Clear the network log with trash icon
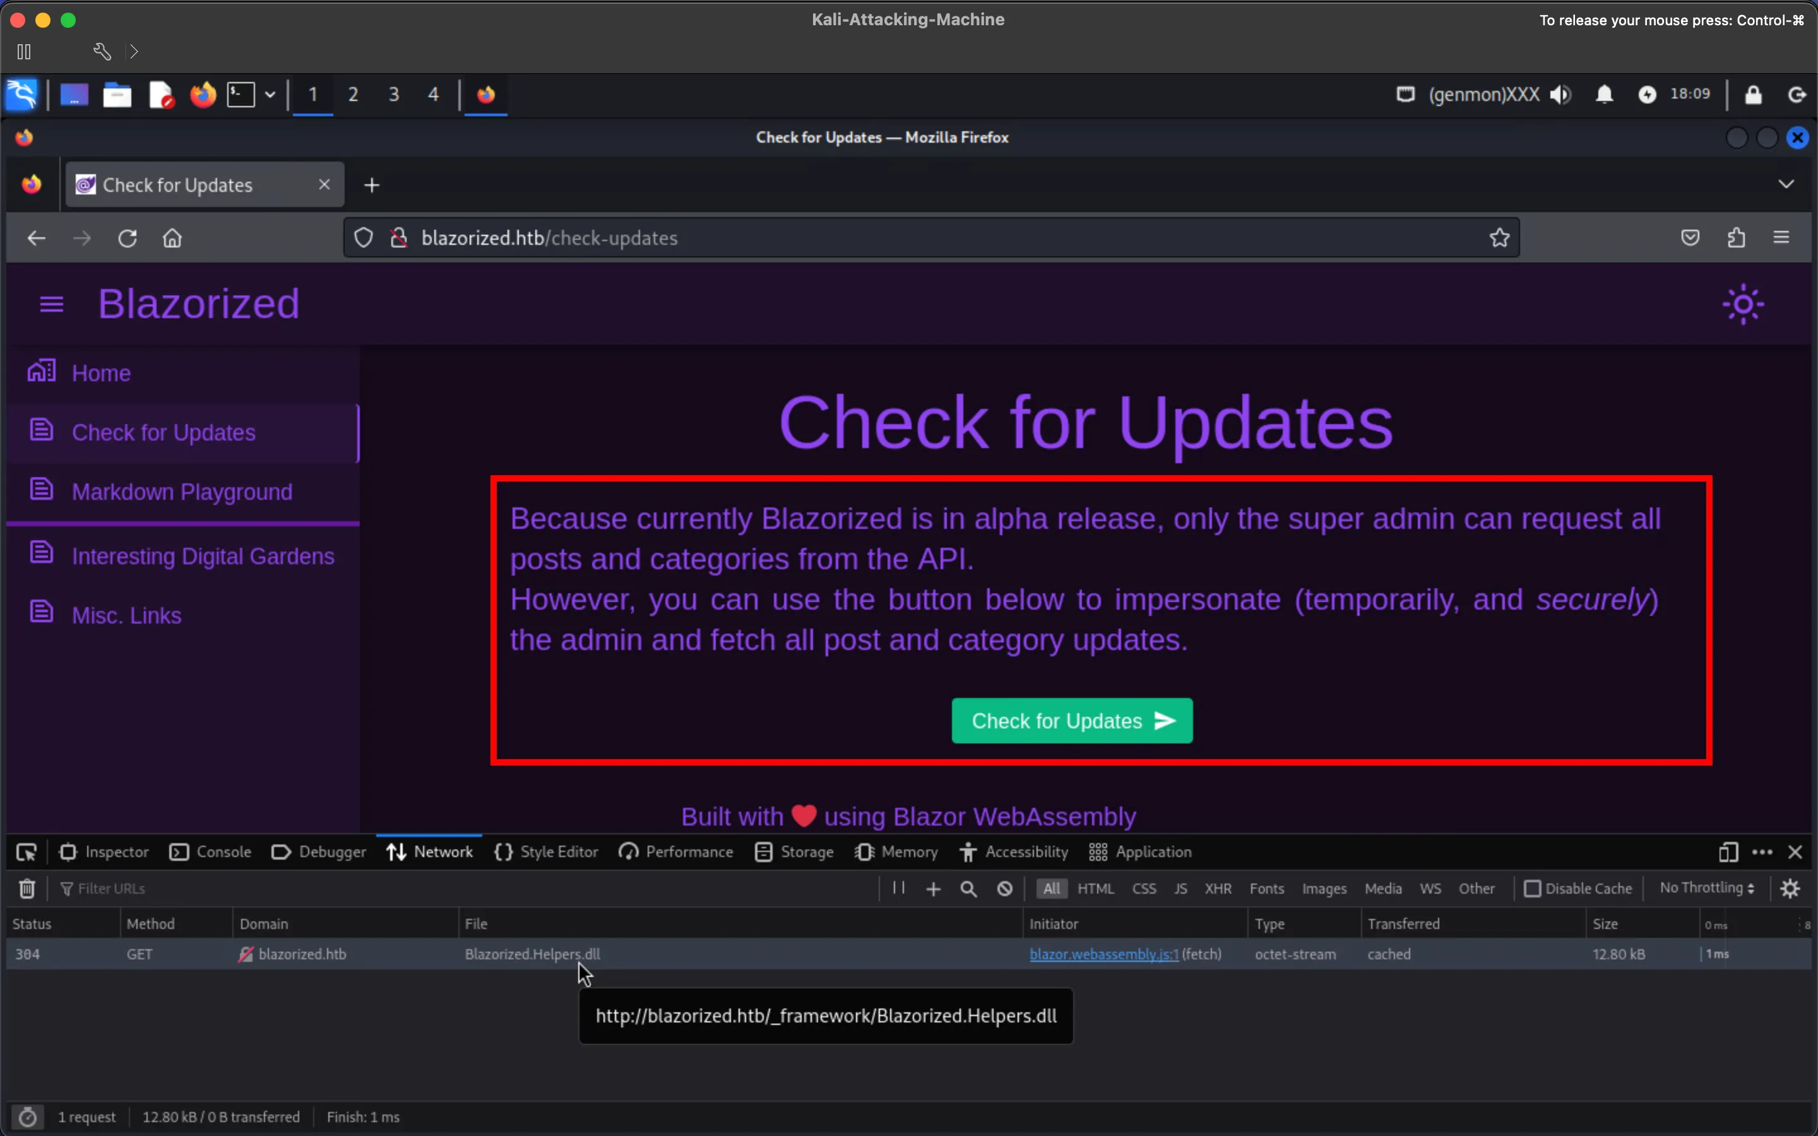The width and height of the screenshot is (1818, 1136). coord(27,889)
